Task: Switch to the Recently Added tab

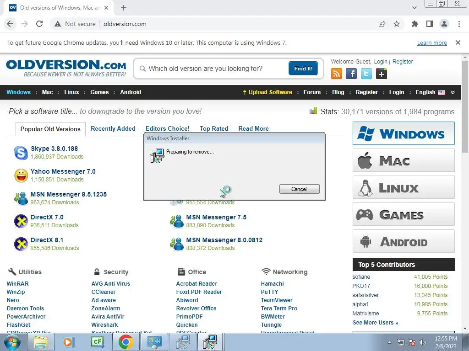Action: click(x=113, y=128)
